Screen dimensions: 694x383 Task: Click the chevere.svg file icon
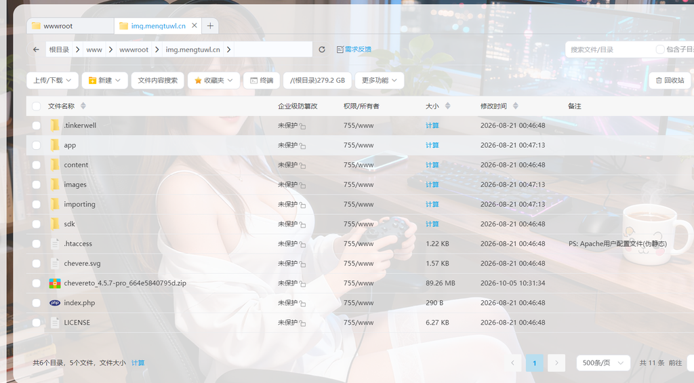54,264
